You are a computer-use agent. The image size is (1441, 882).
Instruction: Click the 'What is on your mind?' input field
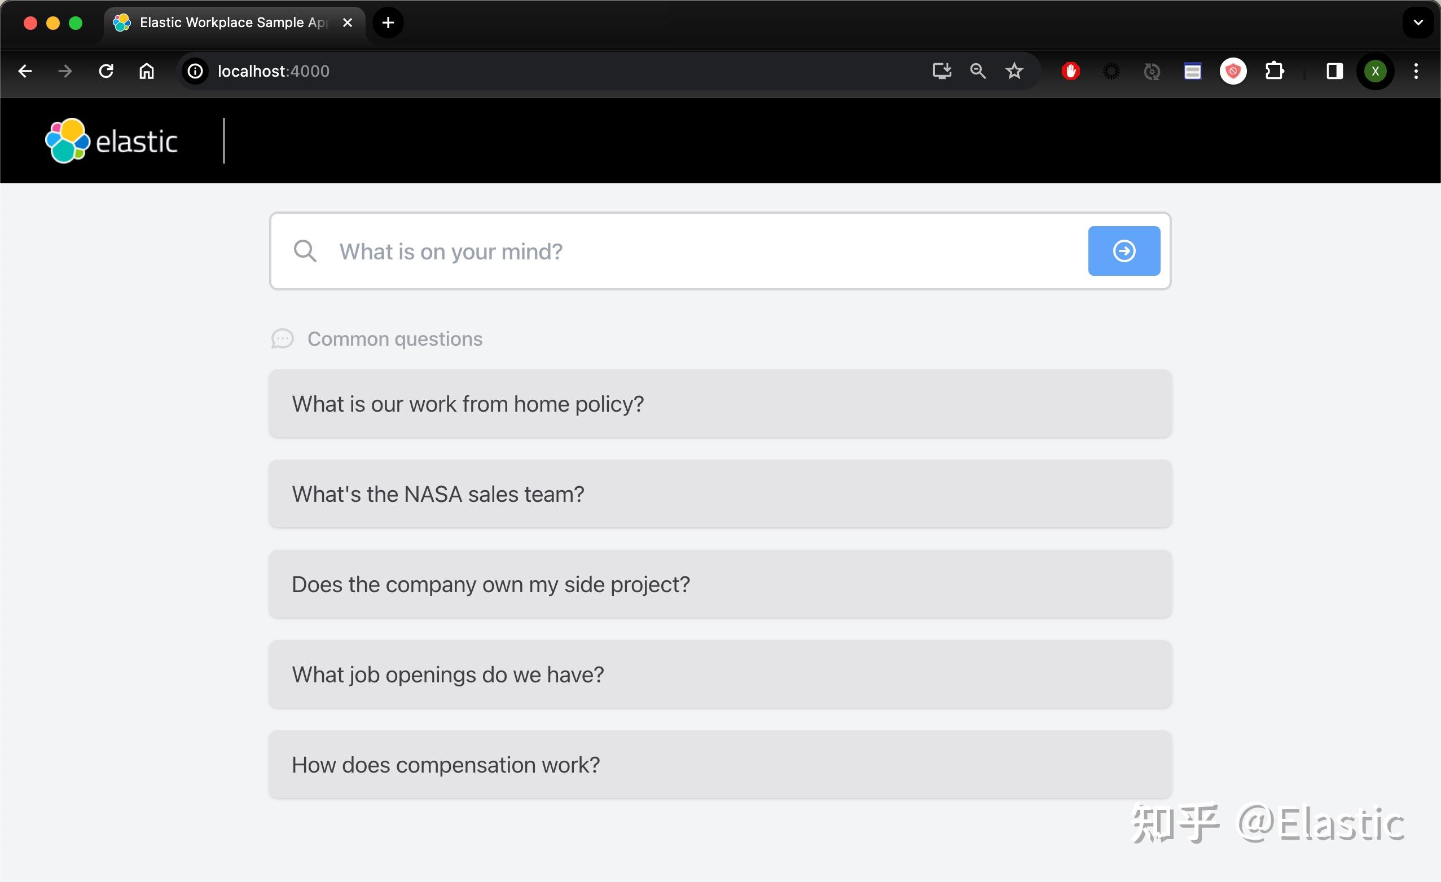643,251
